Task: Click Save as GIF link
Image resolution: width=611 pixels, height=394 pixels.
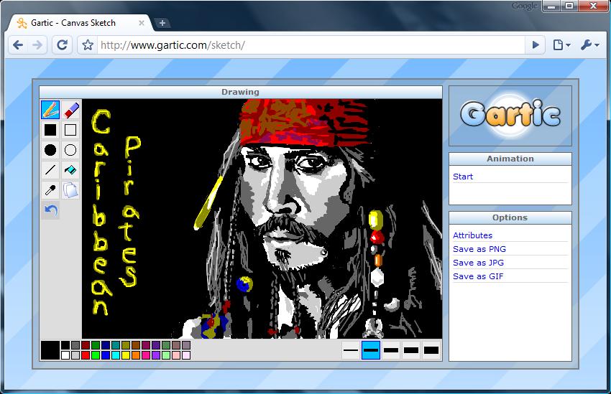Action: pyautogui.click(x=478, y=276)
